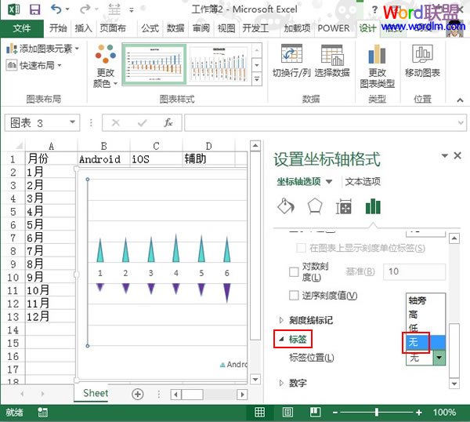Open the quick access toolbar customize arrow
The width and height of the screenshot is (470, 422).
(x=132, y=10)
